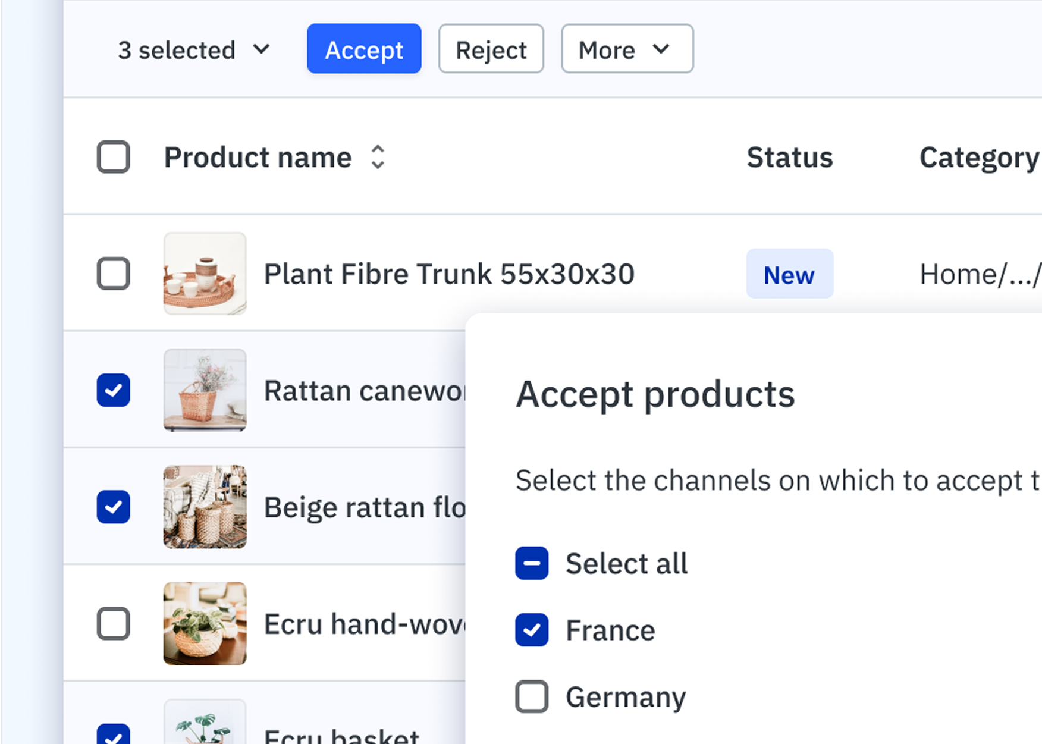Screen dimensions: 1042x744
Task: Click the Ecru hand-woven plant thumbnail
Action: pos(205,623)
